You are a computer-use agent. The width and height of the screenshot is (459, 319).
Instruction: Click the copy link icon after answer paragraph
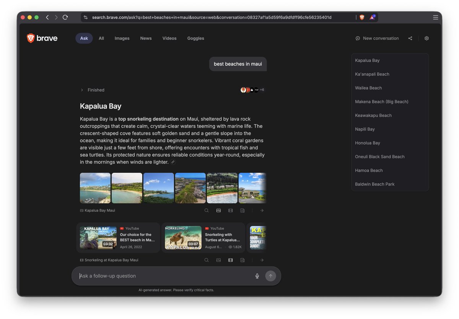173,162
